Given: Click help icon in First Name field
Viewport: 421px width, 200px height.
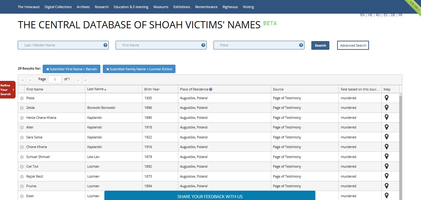Looking at the screenshot, I should (203, 45).
